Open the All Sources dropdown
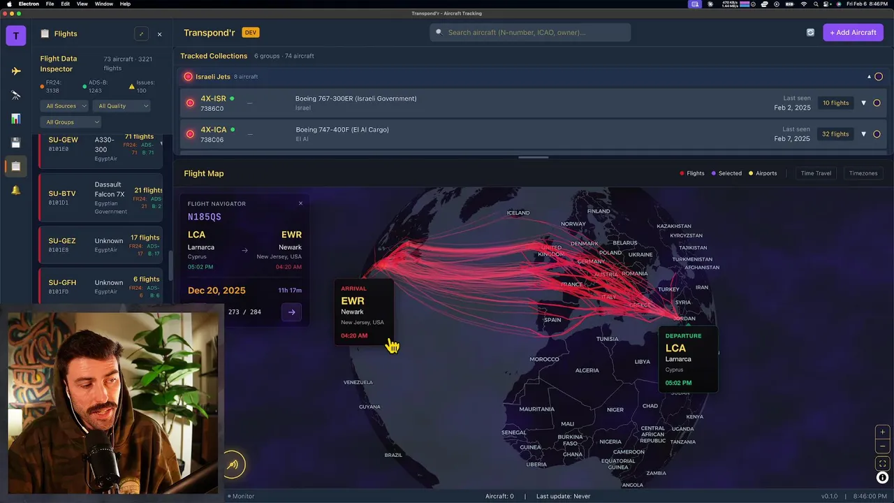 (65, 106)
